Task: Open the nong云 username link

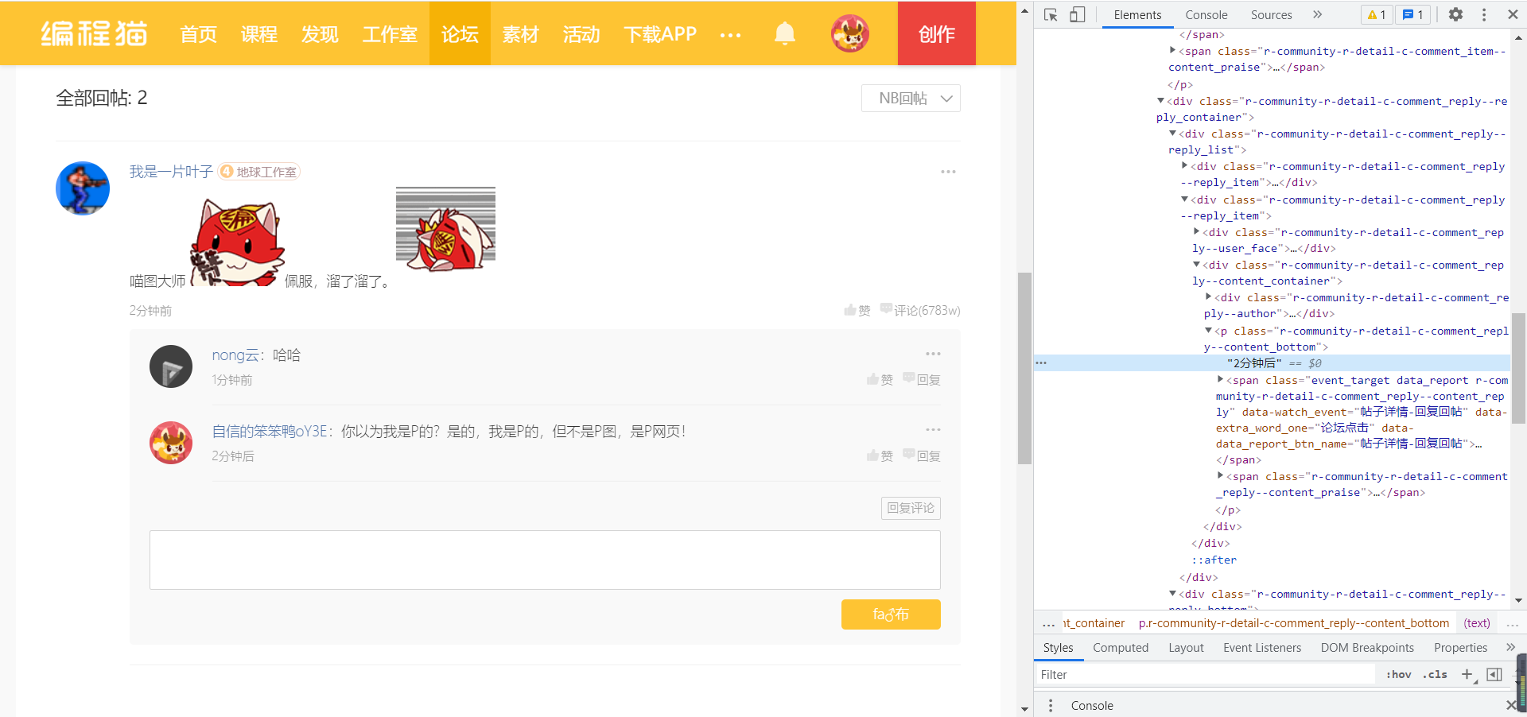Action: 235,355
